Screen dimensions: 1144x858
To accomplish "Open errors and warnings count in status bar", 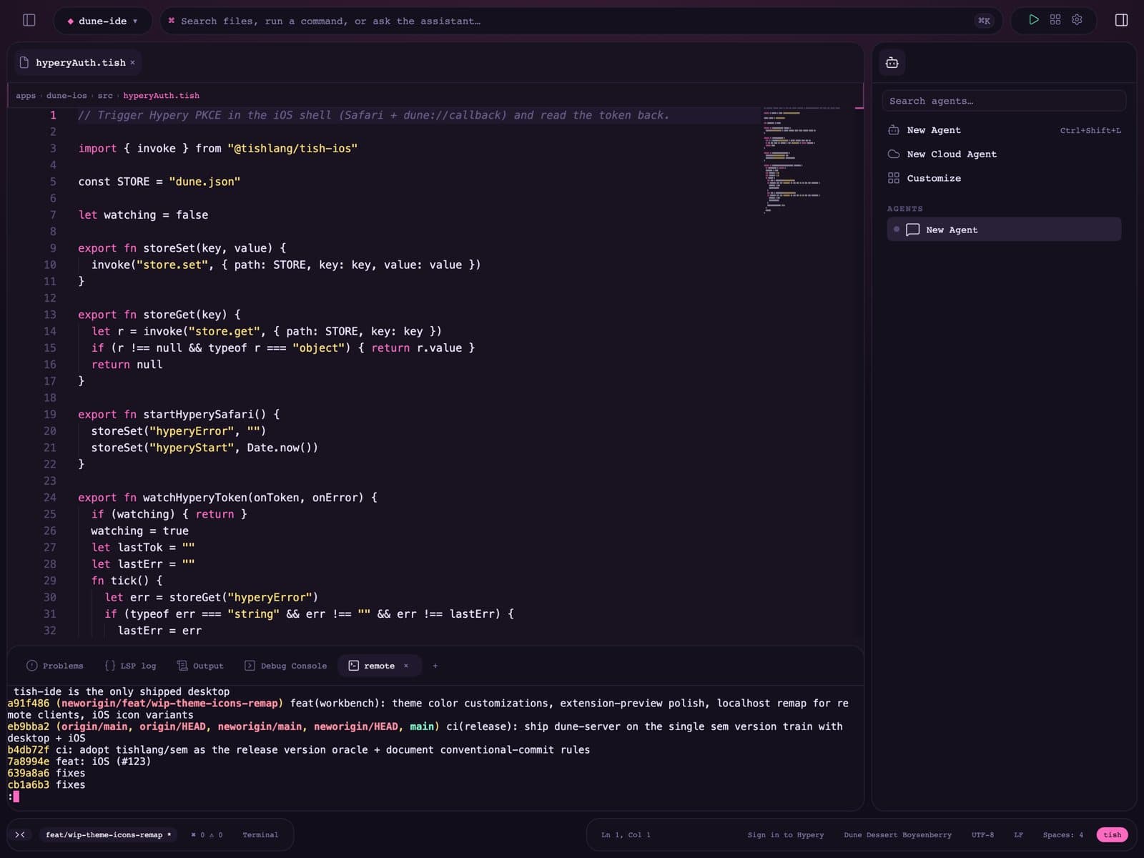I will tap(207, 834).
